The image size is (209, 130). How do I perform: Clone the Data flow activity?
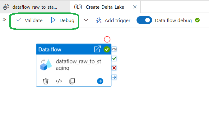pyautogui.click(x=72, y=81)
